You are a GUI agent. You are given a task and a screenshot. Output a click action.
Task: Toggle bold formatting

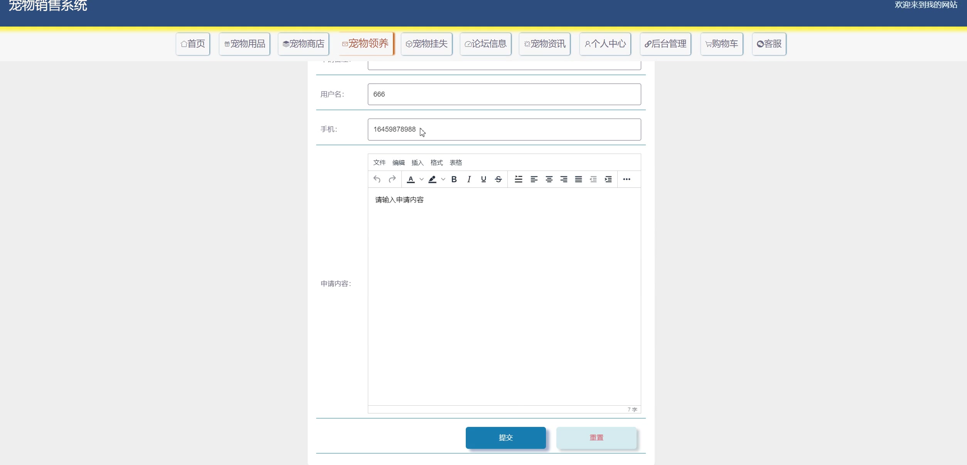click(x=454, y=179)
